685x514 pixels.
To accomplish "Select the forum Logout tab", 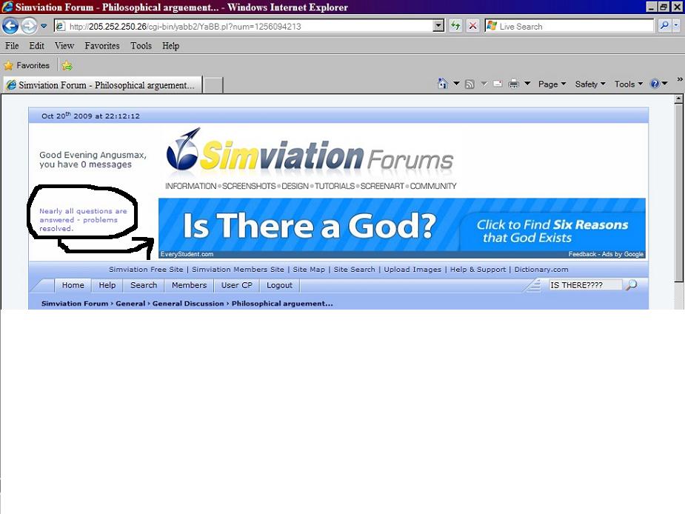I will (x=279, y=285).
